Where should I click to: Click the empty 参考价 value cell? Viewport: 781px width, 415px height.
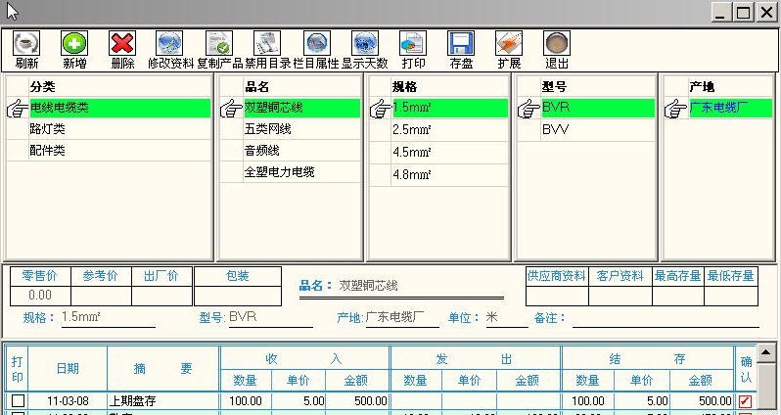point(101,296)
